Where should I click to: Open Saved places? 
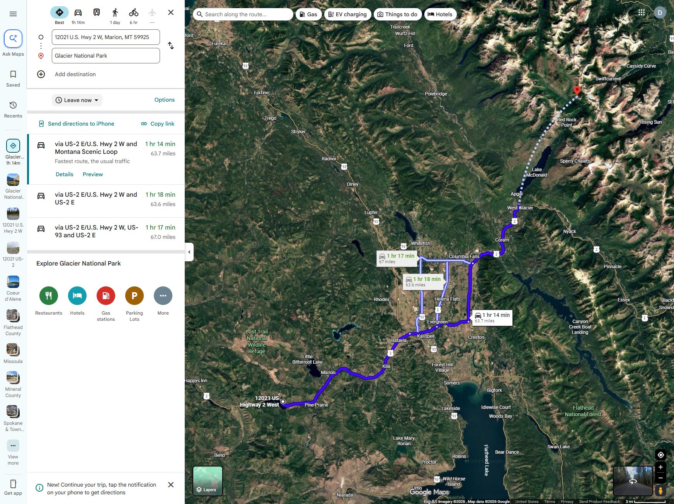point(13,78)
